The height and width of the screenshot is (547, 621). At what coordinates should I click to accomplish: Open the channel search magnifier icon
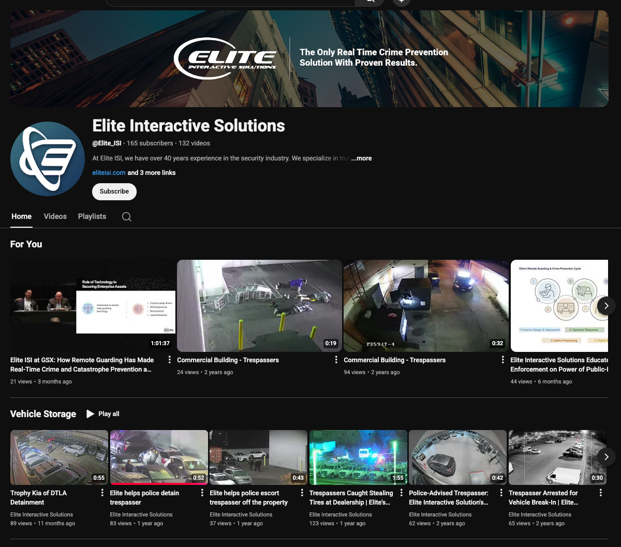(127, 216)
